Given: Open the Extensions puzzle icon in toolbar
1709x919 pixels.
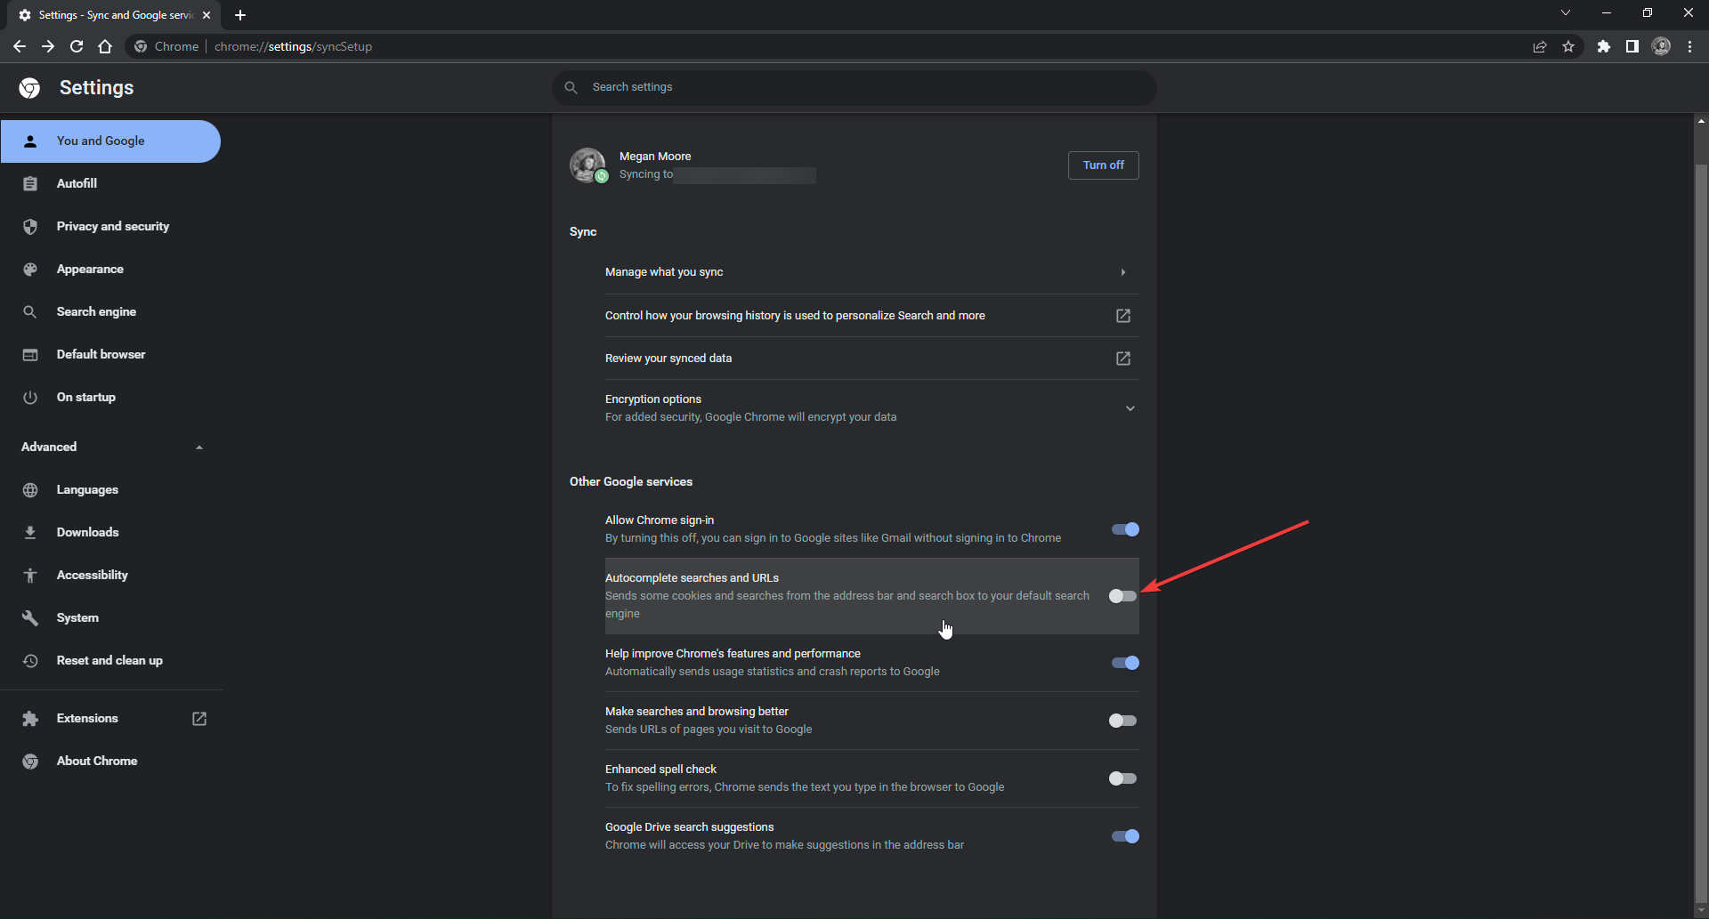Looking at the screenshot, I should [x=1604, y=46].
